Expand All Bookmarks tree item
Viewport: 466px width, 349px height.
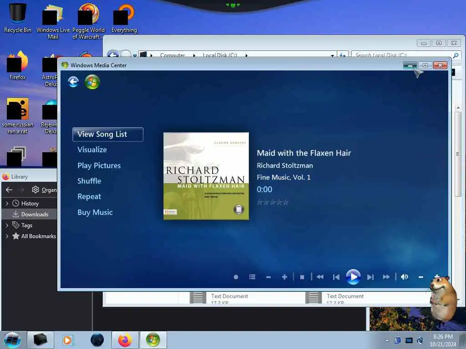(x=7, y=236)
